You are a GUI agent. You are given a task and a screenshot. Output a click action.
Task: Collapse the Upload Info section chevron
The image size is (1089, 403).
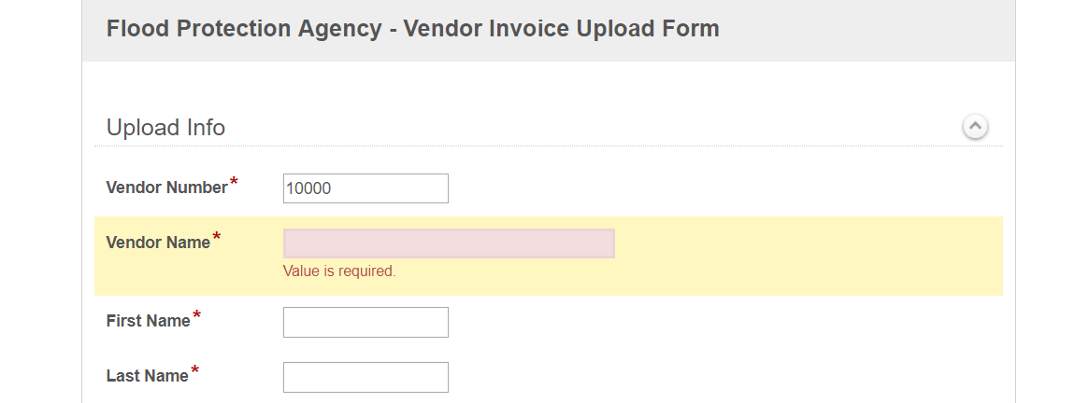975,127
